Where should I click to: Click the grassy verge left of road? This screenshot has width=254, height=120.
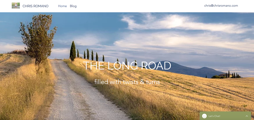[x=24, y=90]
